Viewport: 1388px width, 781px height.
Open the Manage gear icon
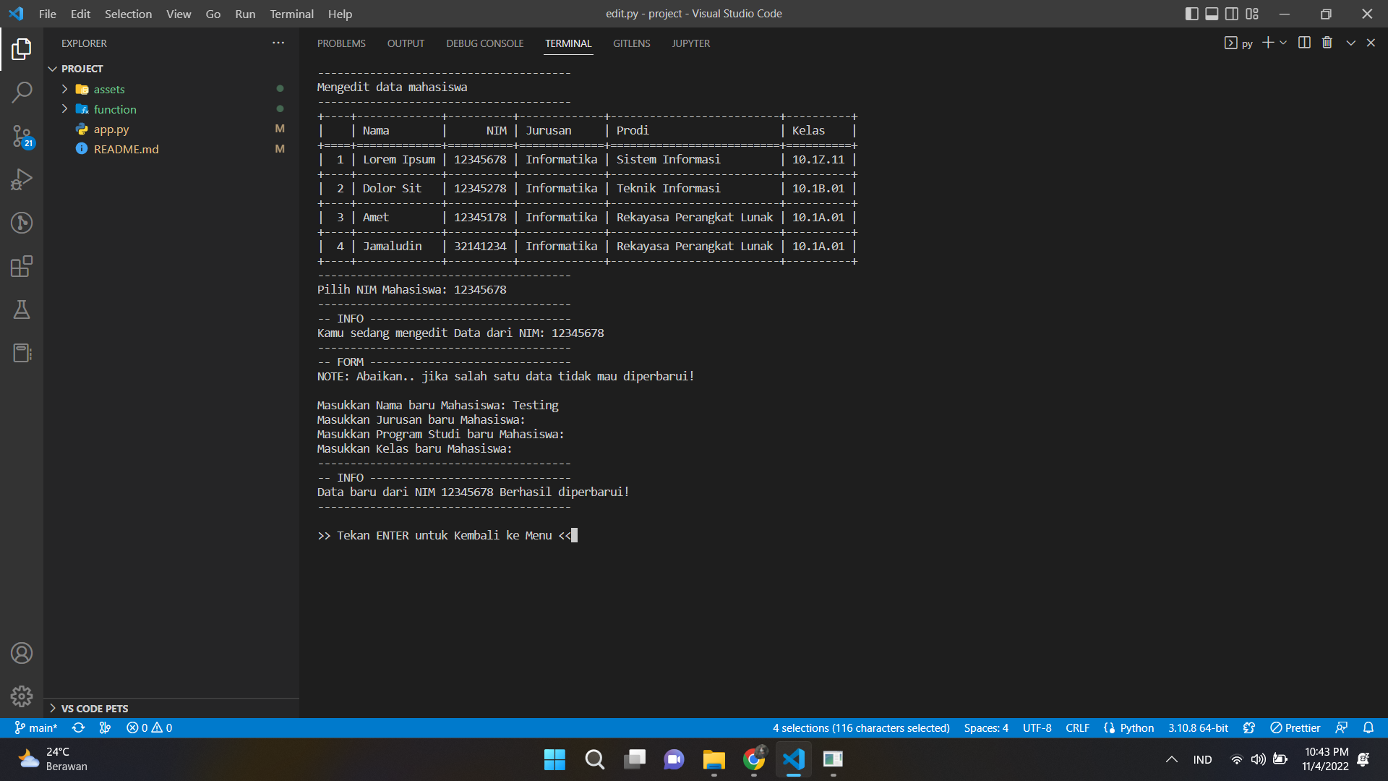point(22,696)
